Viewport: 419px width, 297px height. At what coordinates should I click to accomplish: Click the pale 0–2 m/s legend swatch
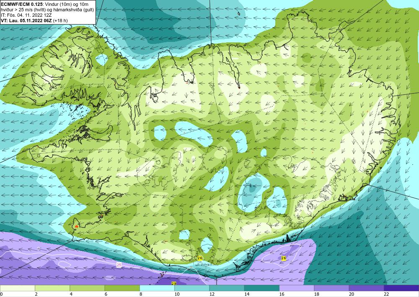point(17,288)
